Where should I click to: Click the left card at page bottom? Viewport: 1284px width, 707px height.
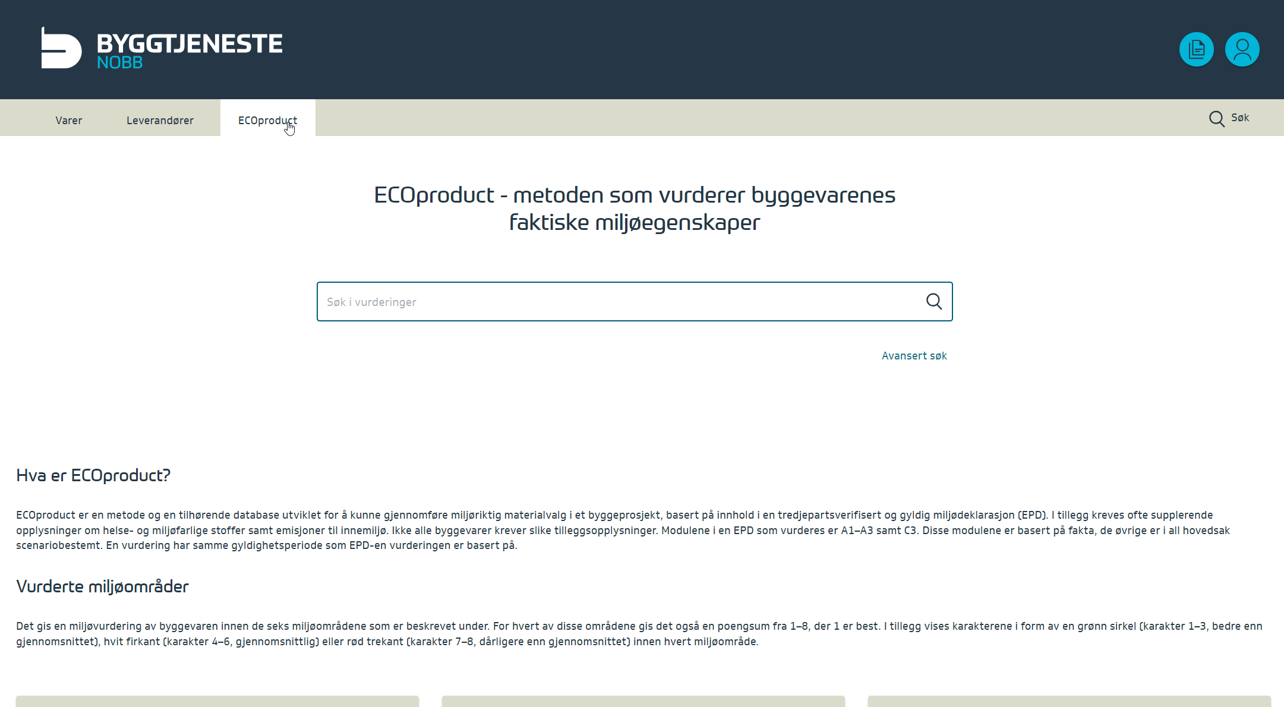217,701
